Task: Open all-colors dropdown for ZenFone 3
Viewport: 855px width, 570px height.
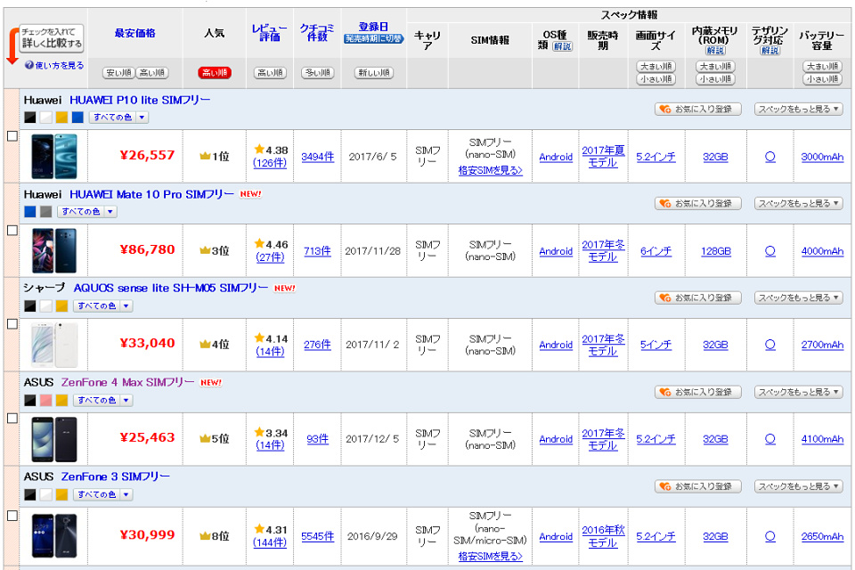Action: coord(102,494)
